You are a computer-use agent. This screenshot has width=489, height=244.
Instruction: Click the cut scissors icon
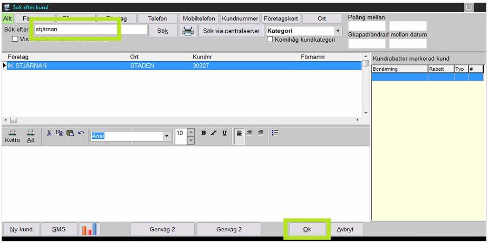pos(49,133)
